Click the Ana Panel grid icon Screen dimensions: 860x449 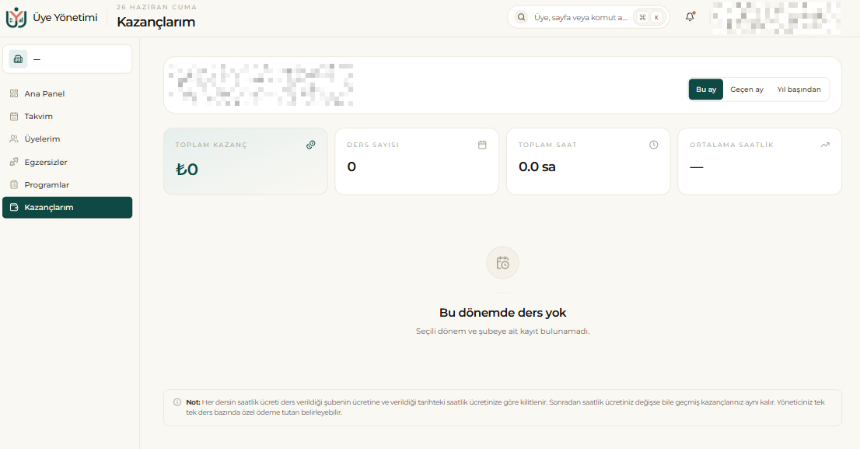pos(14,93)
